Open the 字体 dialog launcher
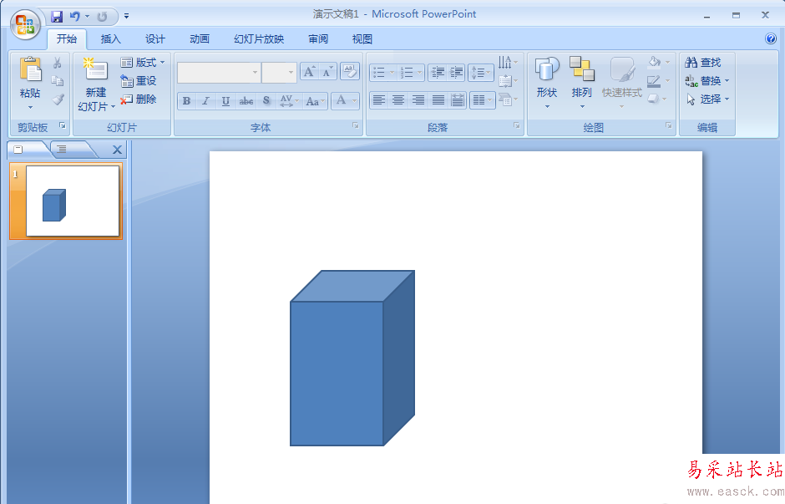The width and height of the screenshot is (785, 504). 355,125
